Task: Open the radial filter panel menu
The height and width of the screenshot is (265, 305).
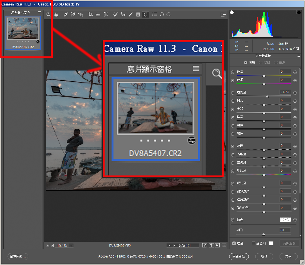Action: coord(299,56)
